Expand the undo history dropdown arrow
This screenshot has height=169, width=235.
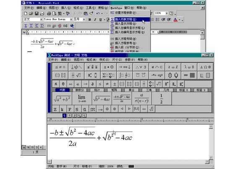(x=102, y=14)
